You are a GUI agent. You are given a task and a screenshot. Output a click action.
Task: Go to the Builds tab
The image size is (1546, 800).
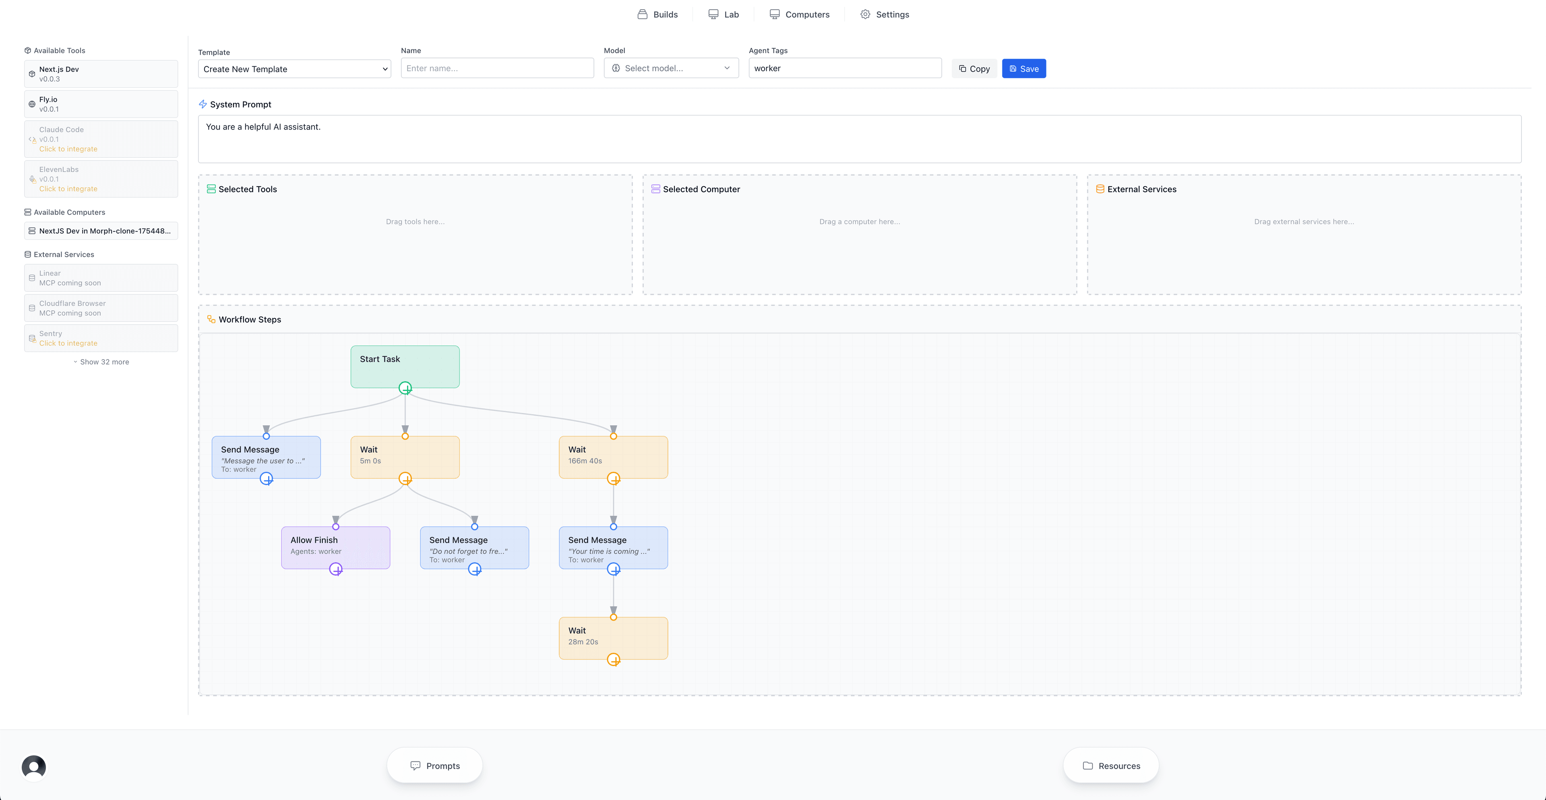click(658, 14)
